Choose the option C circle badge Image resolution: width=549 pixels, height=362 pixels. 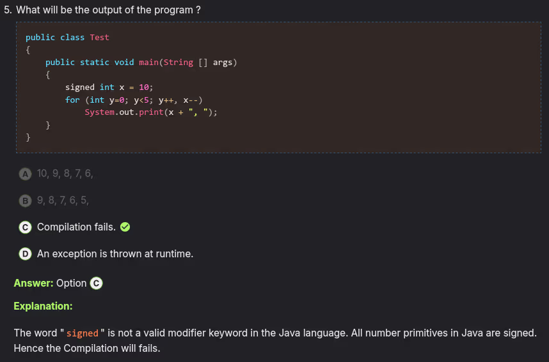(x=25, y=227)
